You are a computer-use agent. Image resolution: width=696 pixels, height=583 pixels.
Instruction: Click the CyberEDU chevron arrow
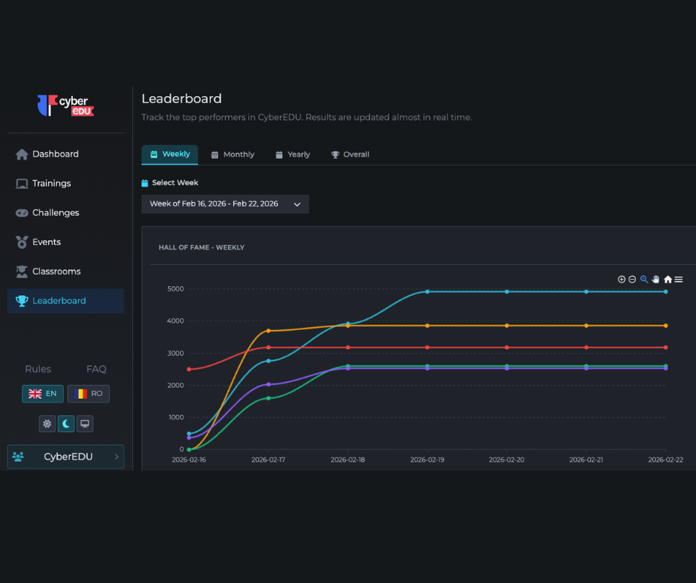coord(116,456)
